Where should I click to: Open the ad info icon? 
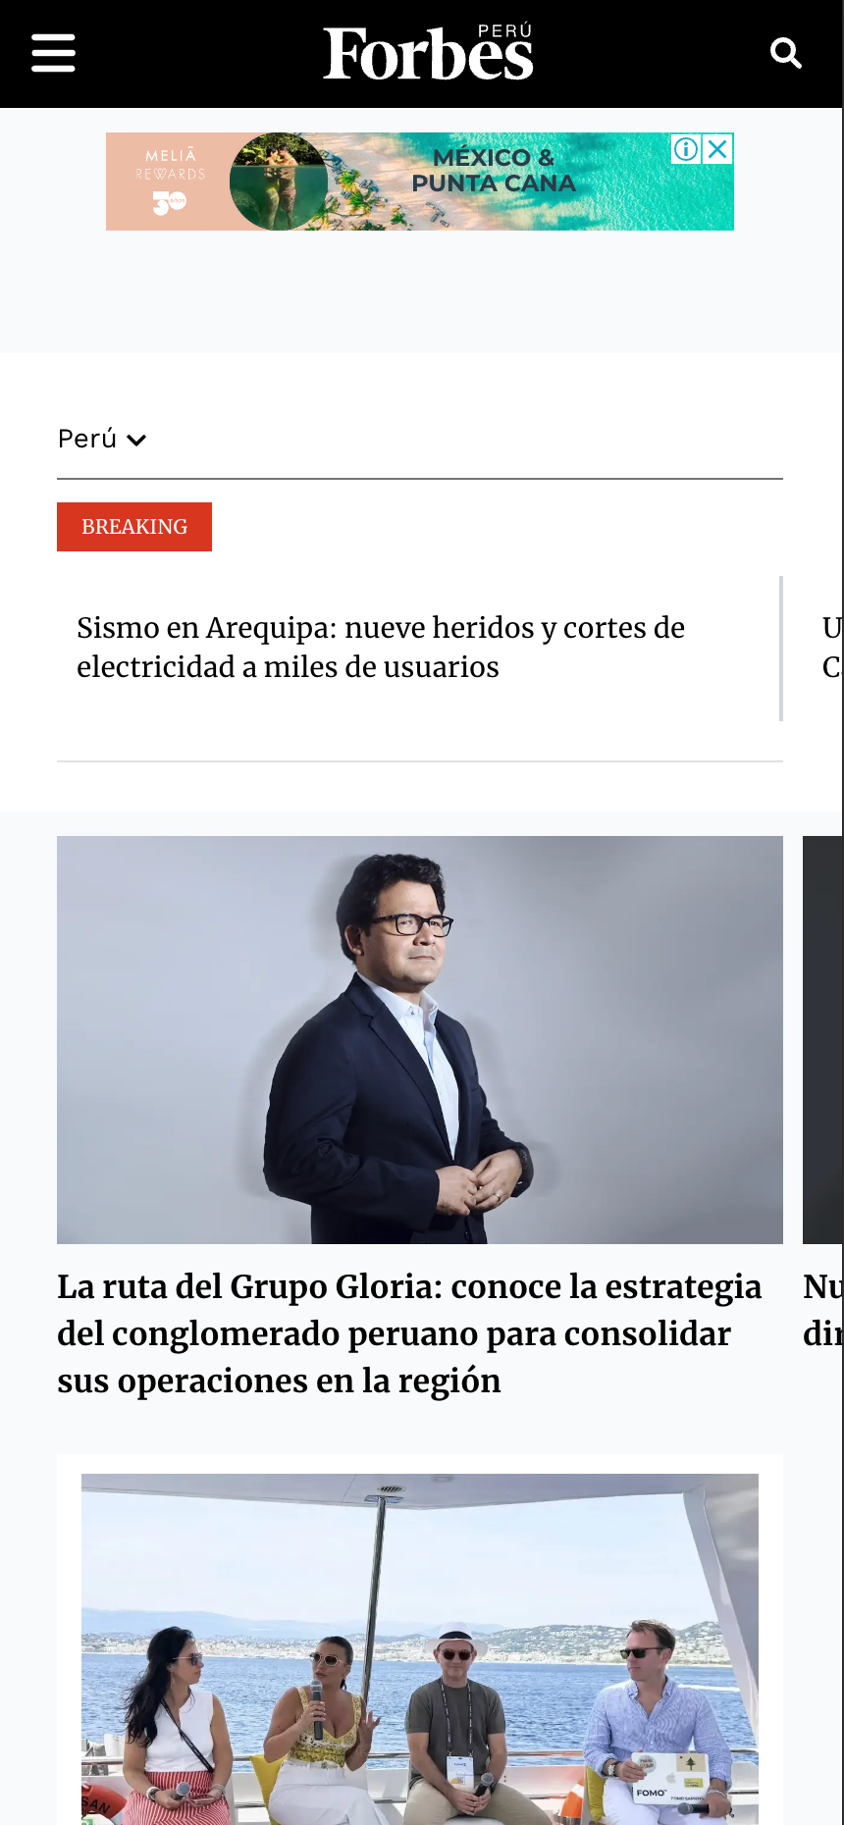(686, 149)
